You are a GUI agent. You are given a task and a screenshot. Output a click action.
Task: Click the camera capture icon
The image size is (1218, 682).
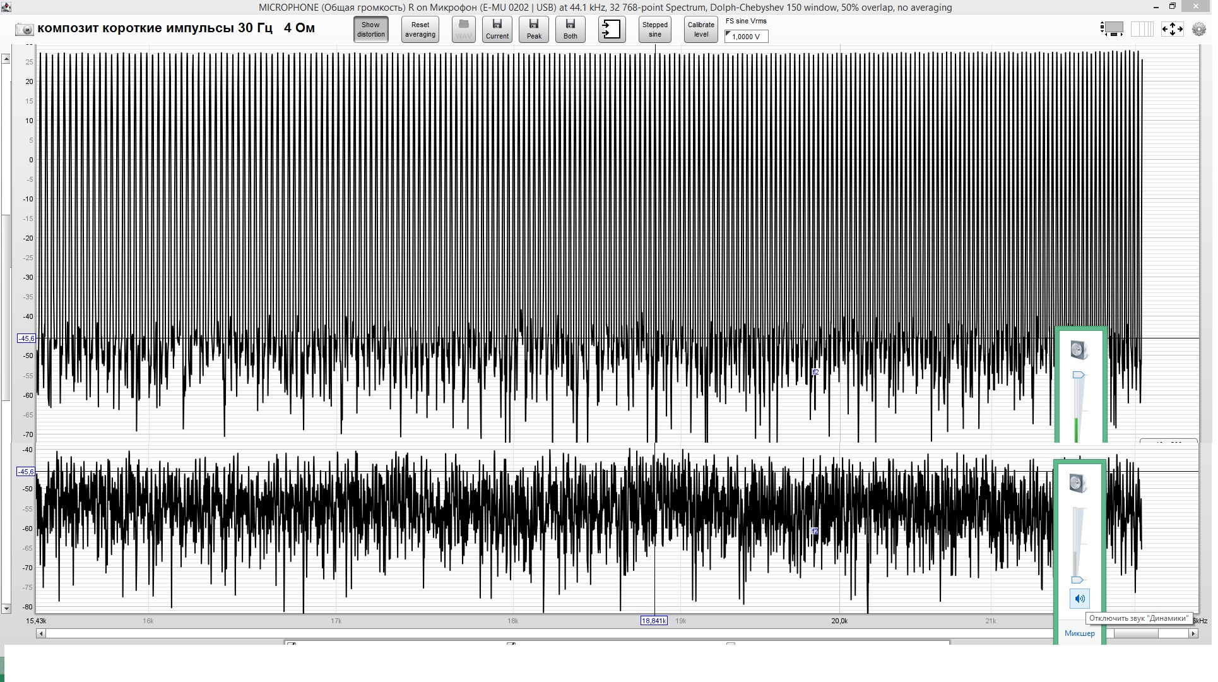click(24, 29)
